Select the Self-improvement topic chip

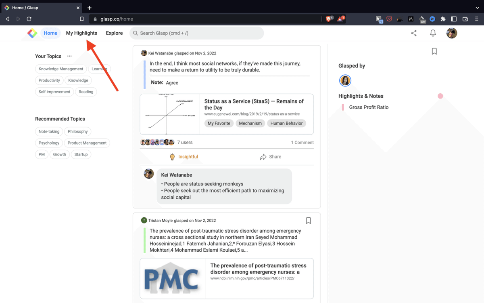(54, 92)
